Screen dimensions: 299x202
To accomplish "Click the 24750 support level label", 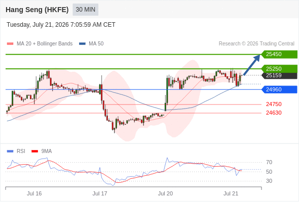I will 274,104.
